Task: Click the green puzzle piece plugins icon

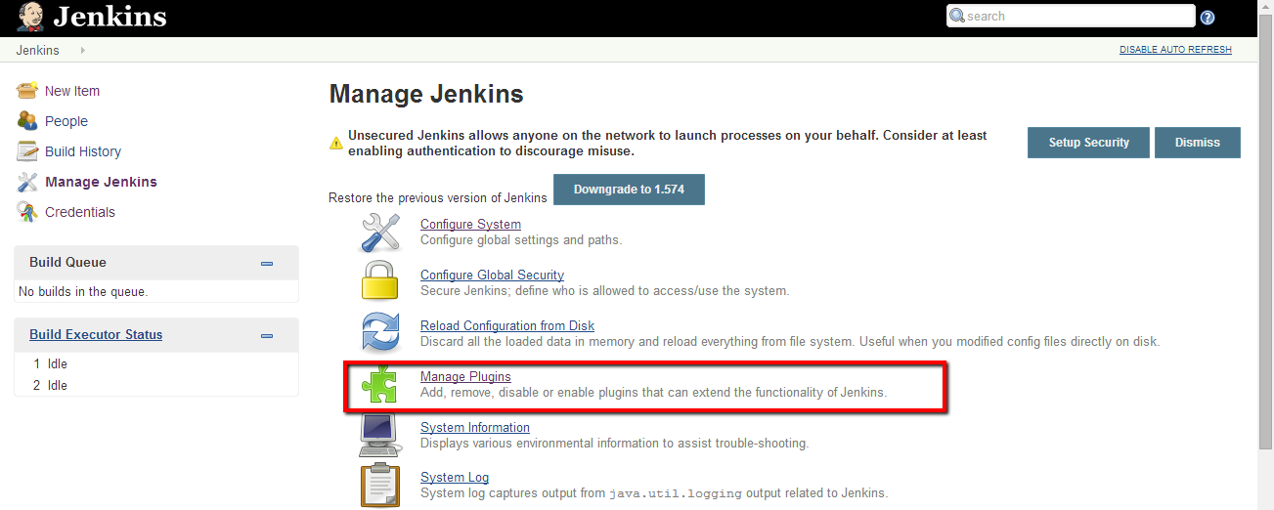Action: [x=380, y=384]
